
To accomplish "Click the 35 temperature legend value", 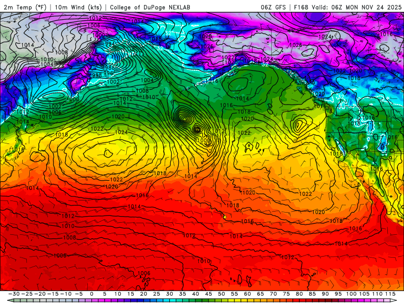I will pos(182,294).
